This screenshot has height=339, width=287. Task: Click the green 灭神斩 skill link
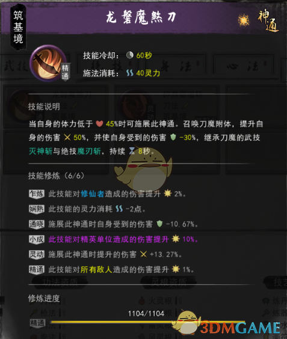tap(41, 151)
